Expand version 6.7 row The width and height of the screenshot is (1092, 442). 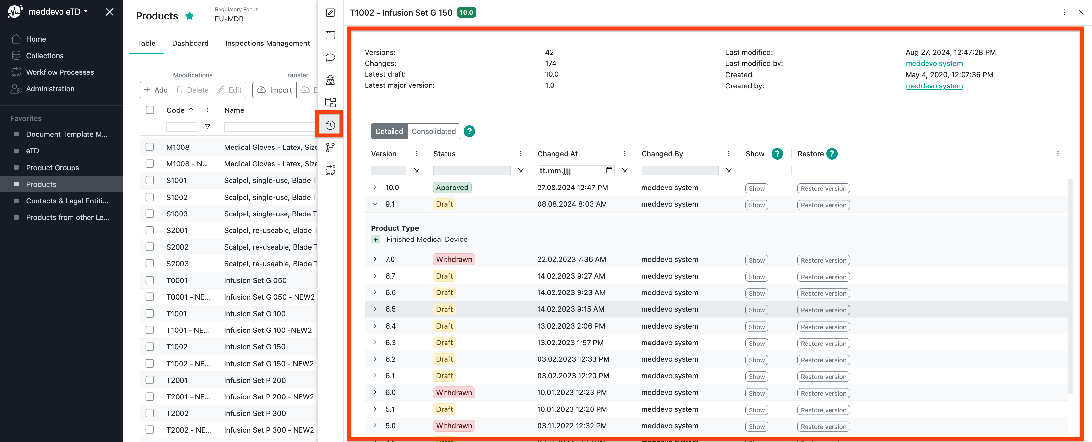click(375, 276)
